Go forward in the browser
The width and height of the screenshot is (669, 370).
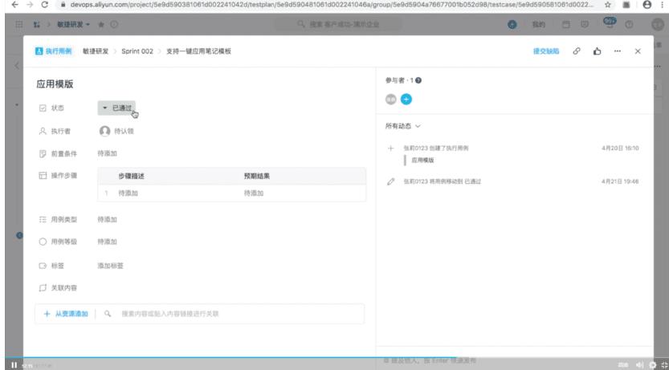coord(30,5)
